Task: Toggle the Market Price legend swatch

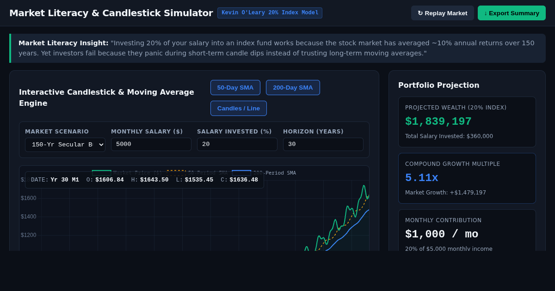Action: pyautogui.click(x=101, y=173)
